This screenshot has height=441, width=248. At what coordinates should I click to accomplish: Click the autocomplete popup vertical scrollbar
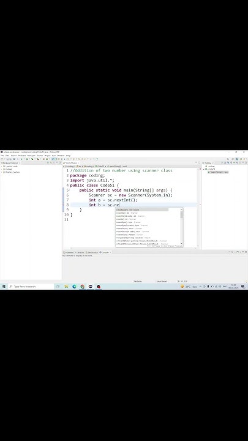(x=182, y=227)
